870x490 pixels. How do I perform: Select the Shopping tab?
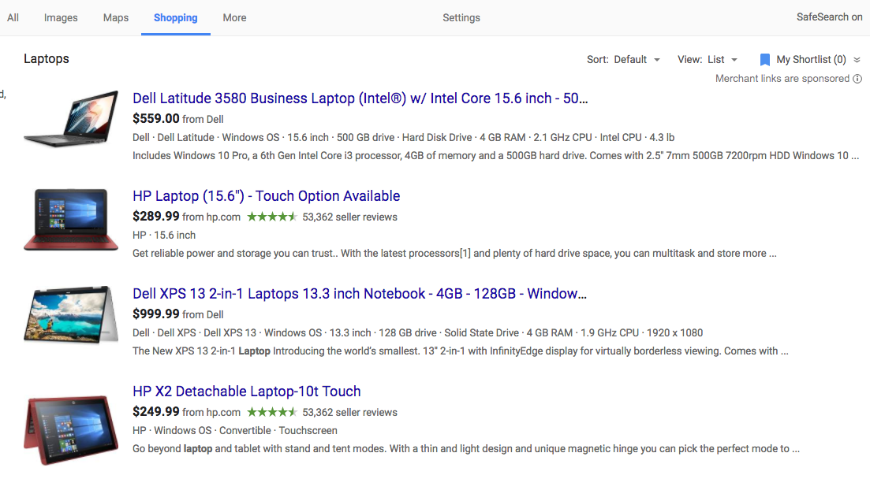point(175,18)
